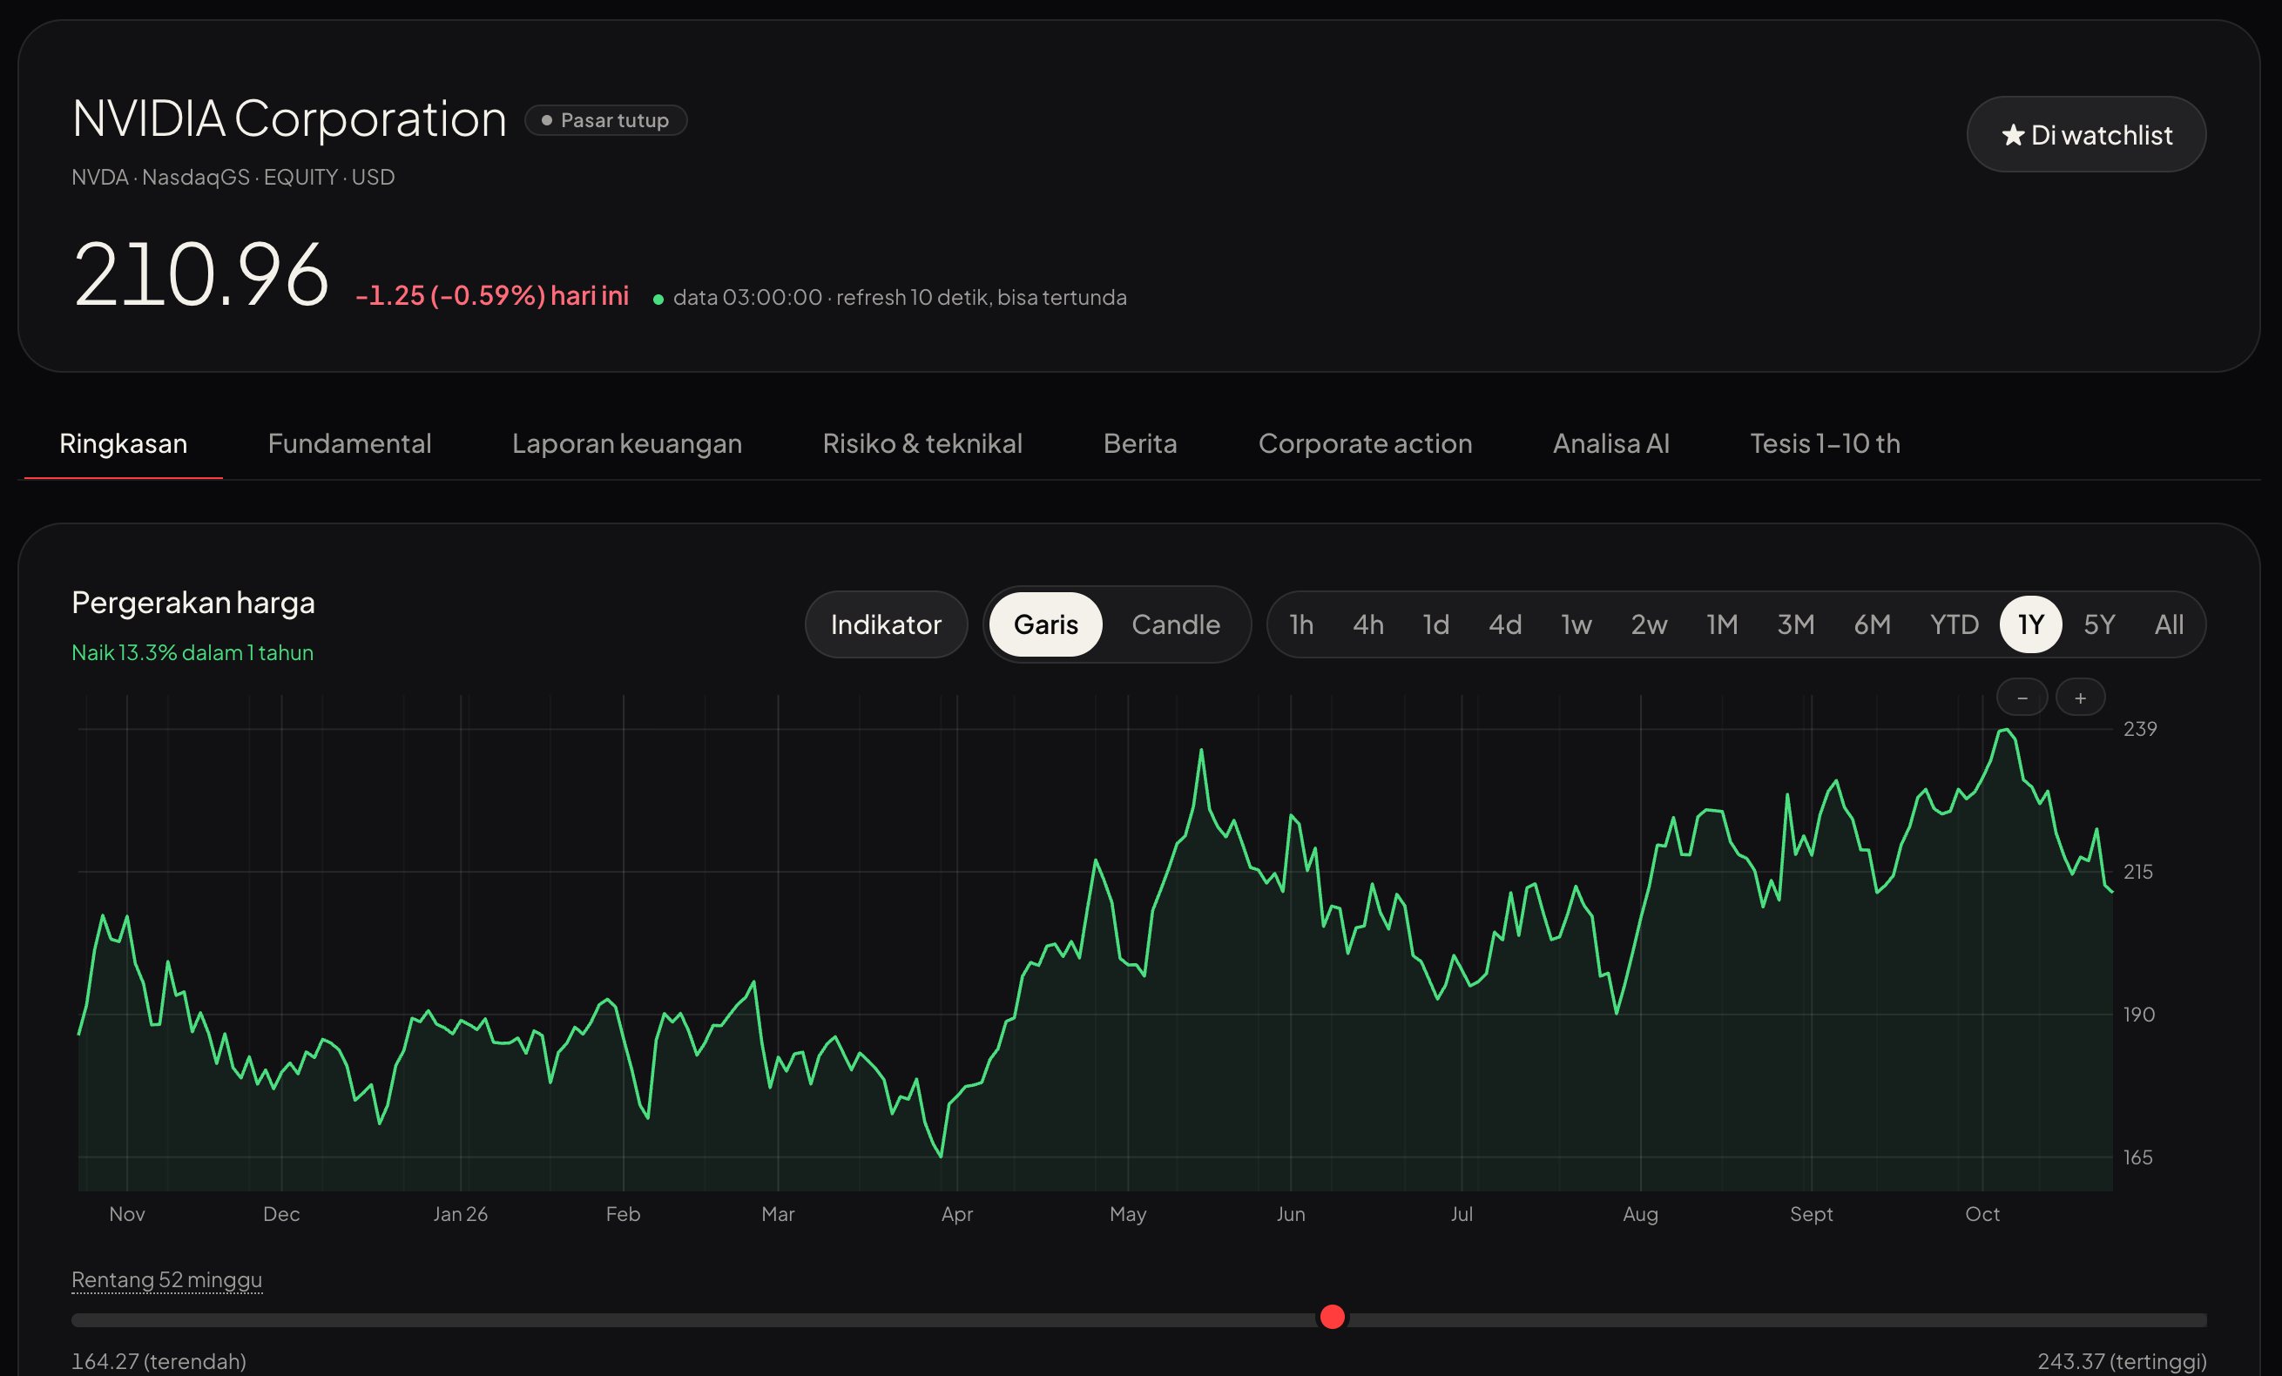
Task: Open the Ringkasan tab
Action: [123, 443]
